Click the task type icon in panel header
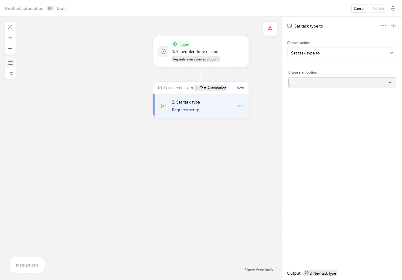Viewport: 402px width, 280px height. (x=290, y=26)
